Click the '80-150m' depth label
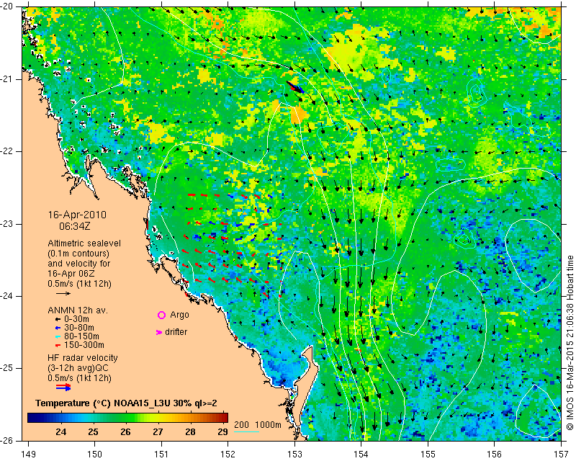 pos(81,336)
